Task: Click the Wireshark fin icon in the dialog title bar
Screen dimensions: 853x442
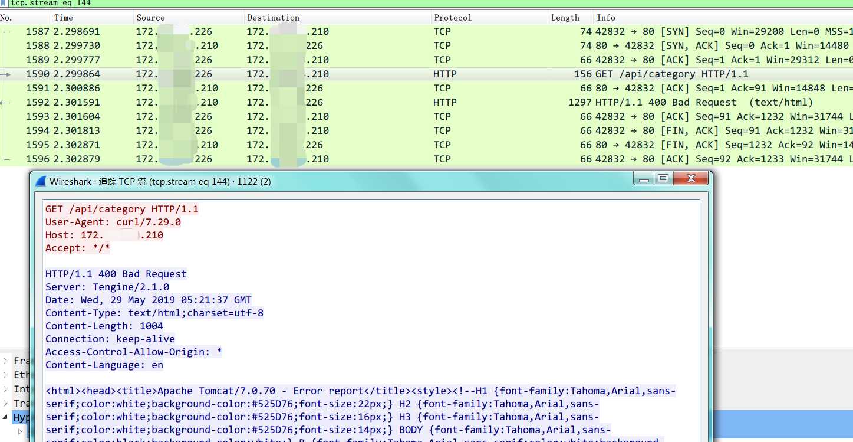Action: pos(41,182)
